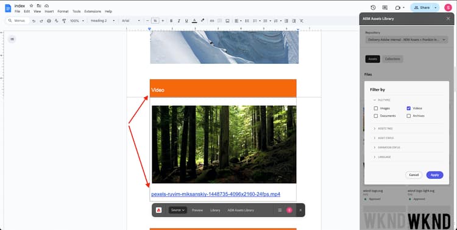Screen dimensions: 457x230
Task: Click the Cancel filter button
Action: 414,175
